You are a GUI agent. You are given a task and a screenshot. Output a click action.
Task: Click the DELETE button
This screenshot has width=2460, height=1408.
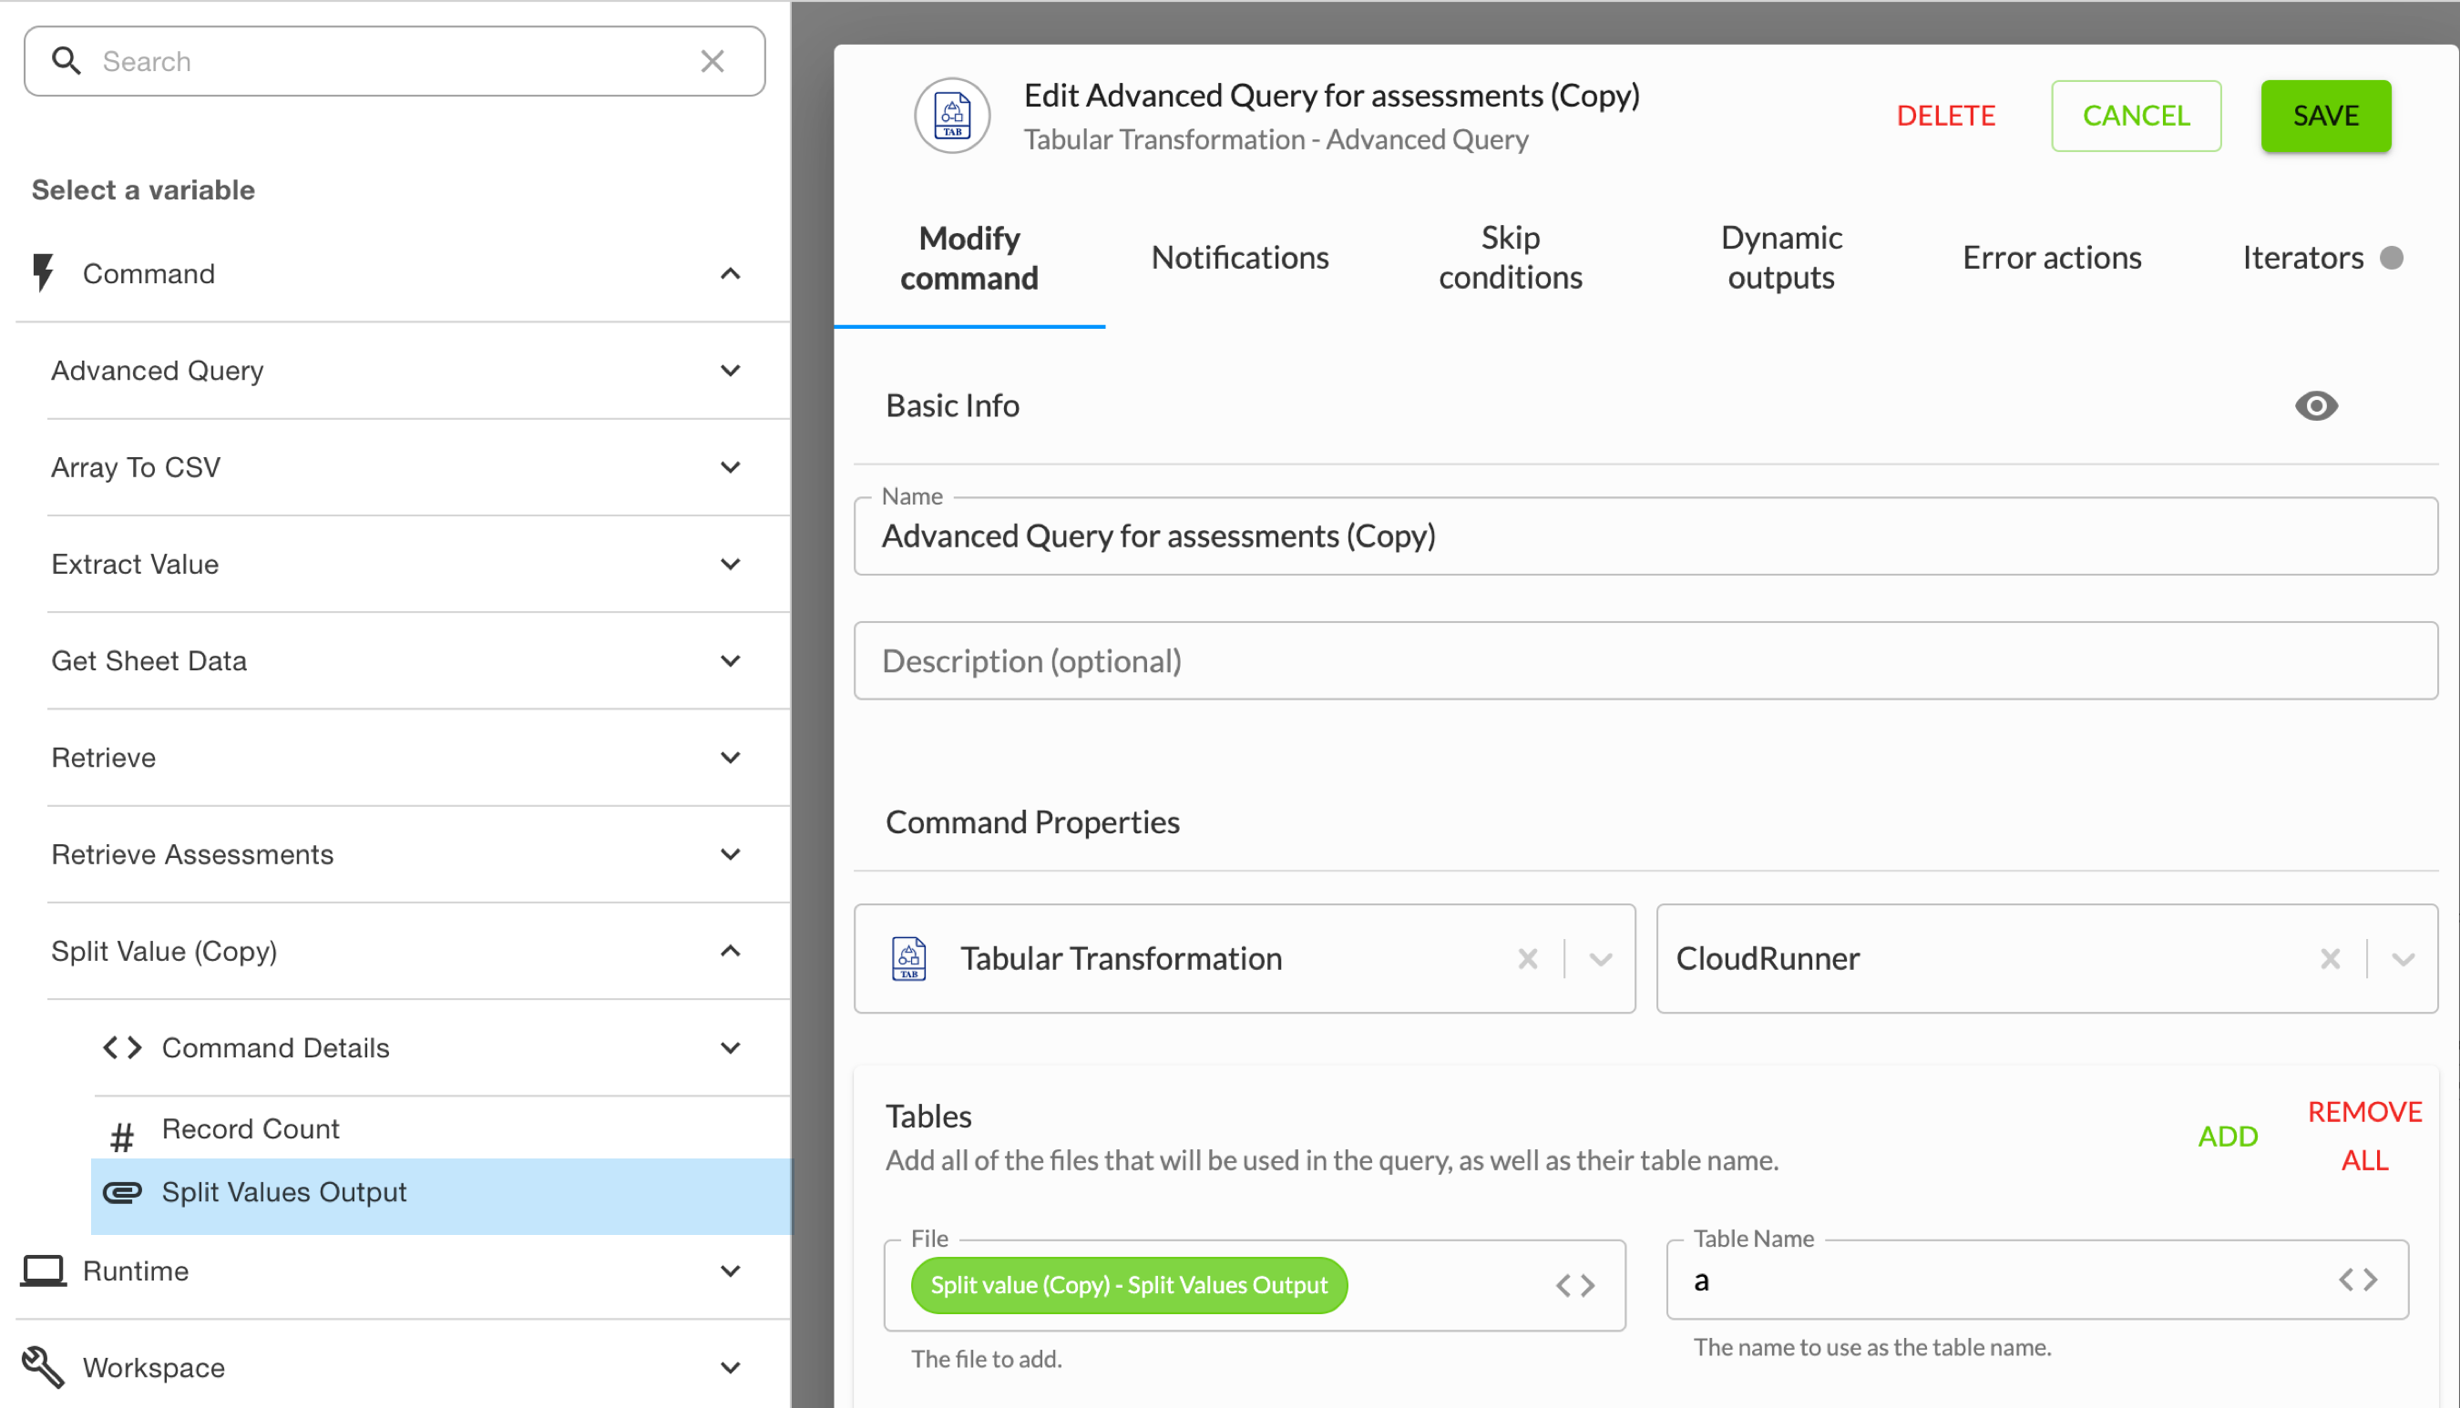point(1945,116)
